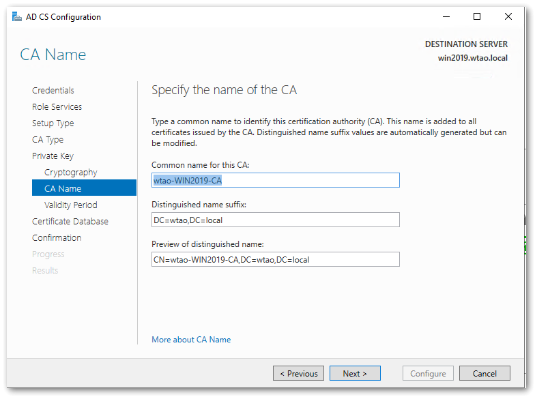The image size is (535, 397).
Task: Go to the Confirmation step
Action: click(57, 238)
